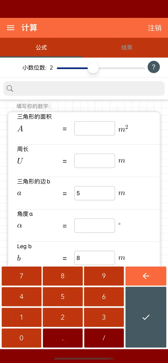This screenshot has height=363, width=168.
Task: Click the search input field
Action: pyautogui.click(x=84, y=88)
